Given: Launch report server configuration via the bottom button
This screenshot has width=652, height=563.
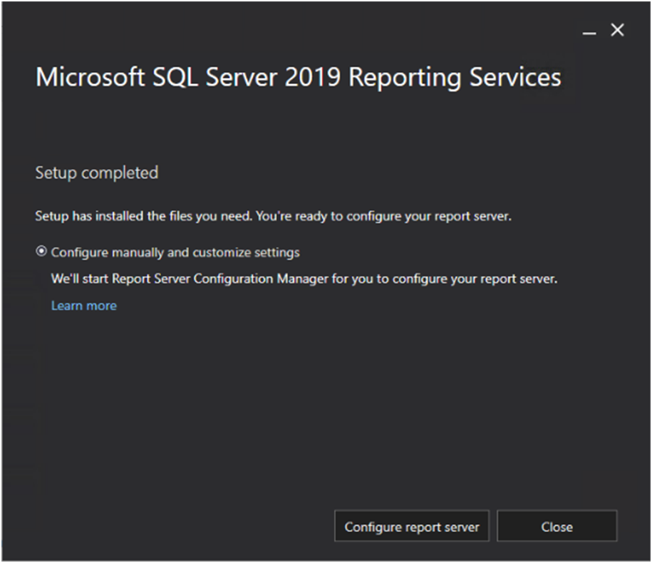Looking at the screenshot, I should tap(411, 527).
